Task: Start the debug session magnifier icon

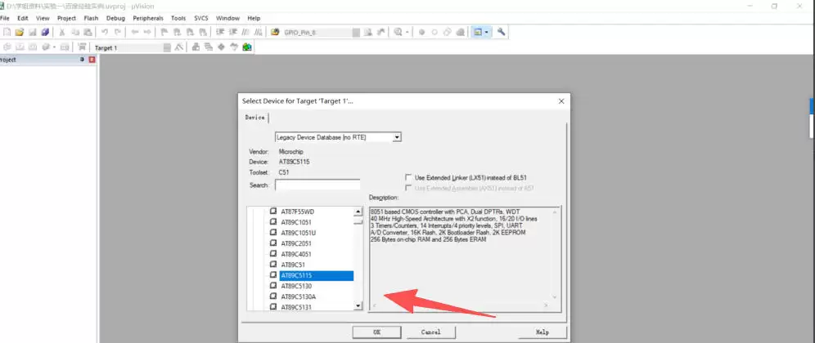Action: 398,32
